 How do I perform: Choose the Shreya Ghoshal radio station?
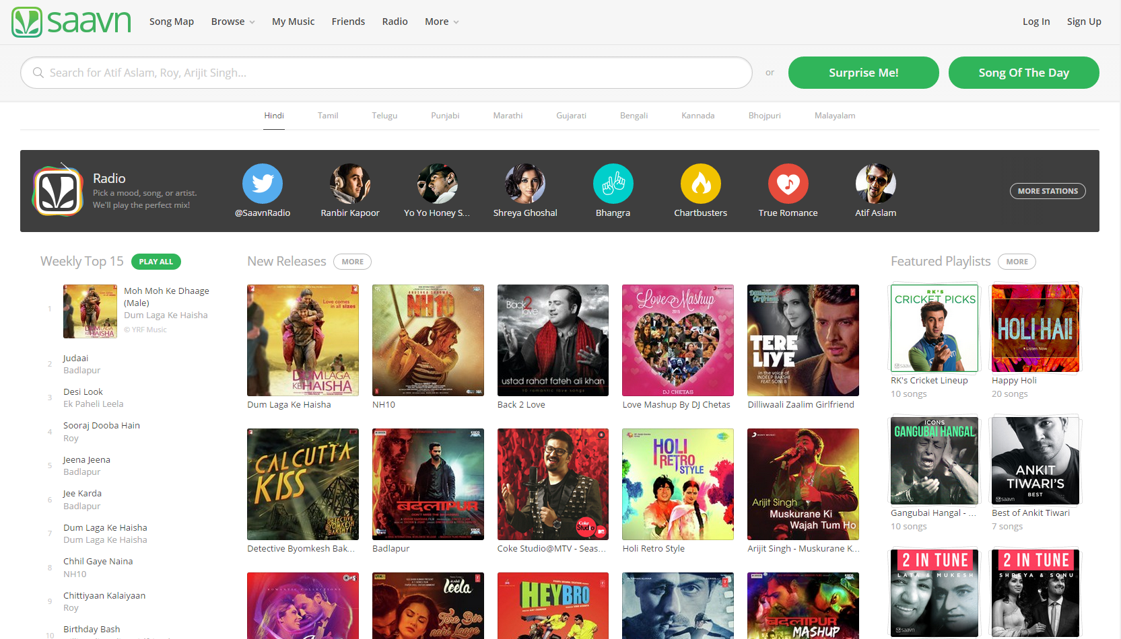coord(525,184)
